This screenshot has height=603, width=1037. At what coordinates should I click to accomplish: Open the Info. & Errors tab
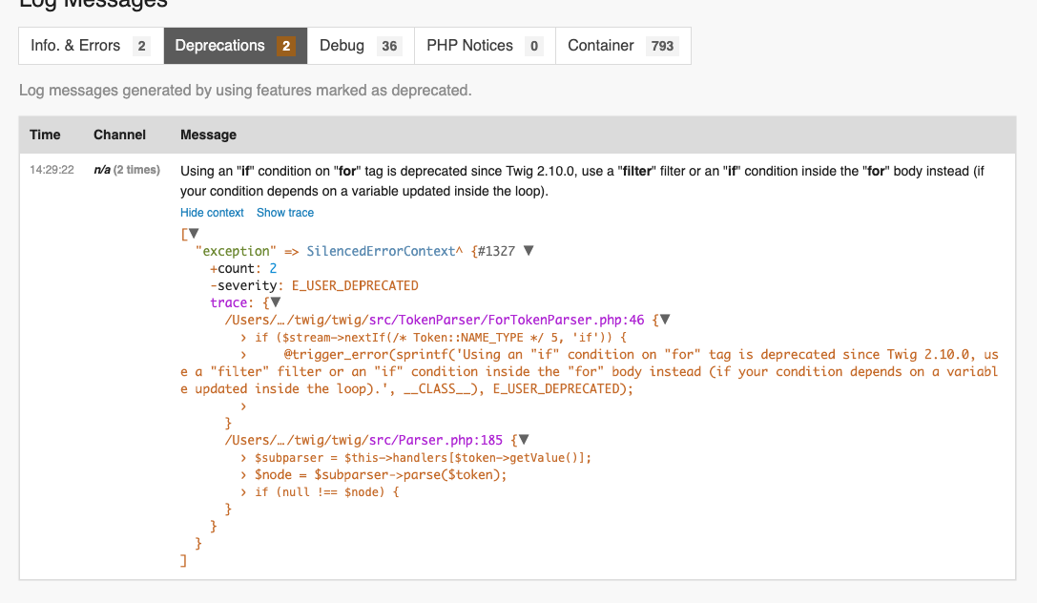[x=92, y=46]
